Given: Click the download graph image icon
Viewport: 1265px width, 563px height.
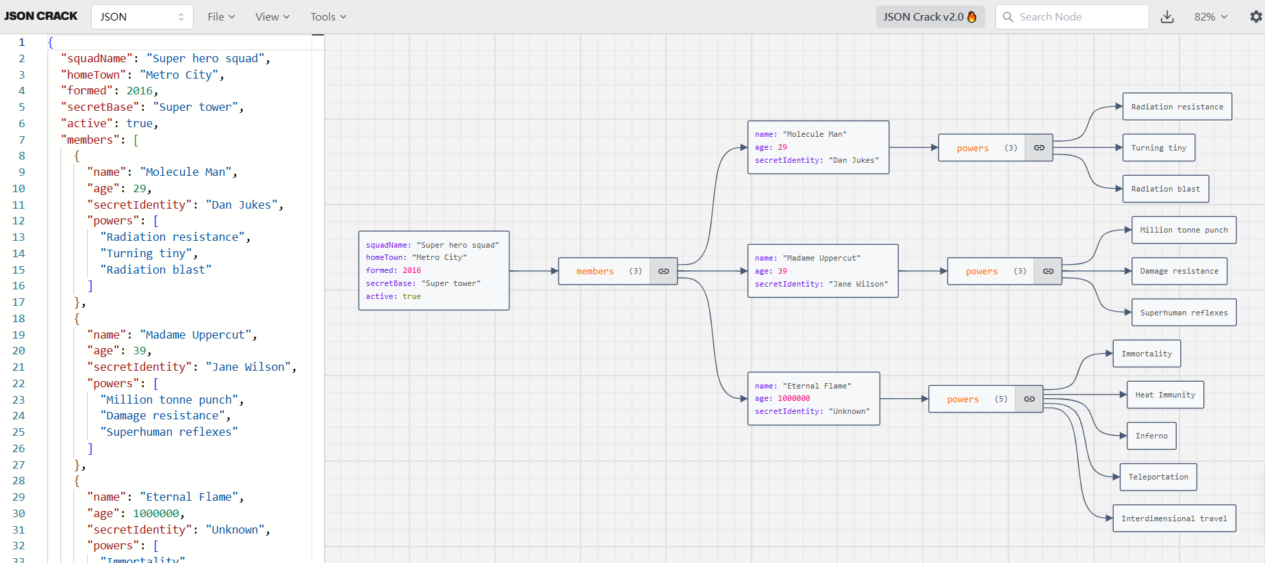Looking at the screenshot, I should coord(1167,16).
